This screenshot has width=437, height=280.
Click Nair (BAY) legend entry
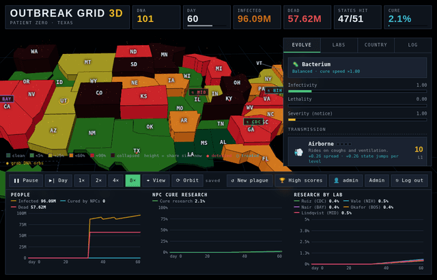click(317, 208)
